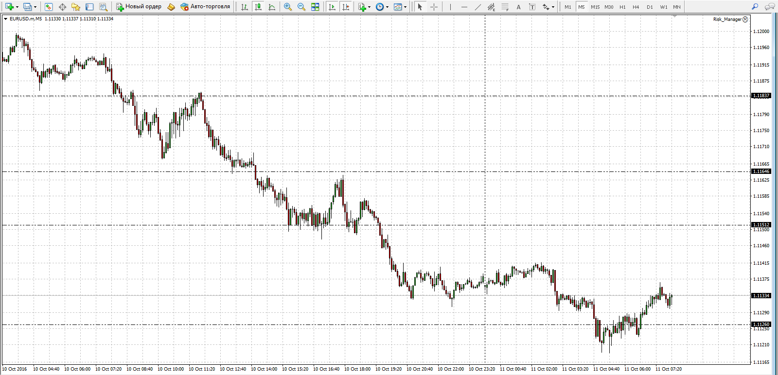Select the Text tool
The image size is (778, 375).
[x=519, y=7]
